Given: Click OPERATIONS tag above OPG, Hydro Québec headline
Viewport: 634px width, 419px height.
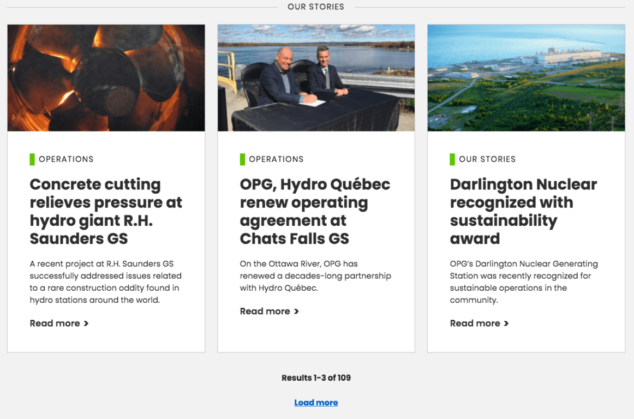Looking at the screenshot, I should tap(276, 159).
